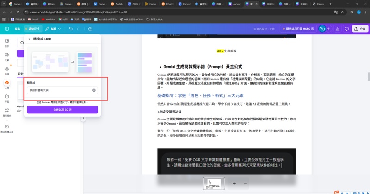The height and width of the screenshot is (194, 370).
Task: Open the 檔案 (File) menu
Action: [17, 29]
